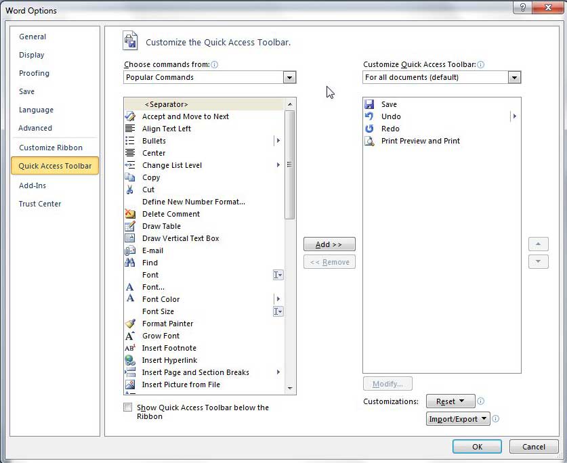Click the Align Text Left icon
Screen dimensions: 567x463
130,129
